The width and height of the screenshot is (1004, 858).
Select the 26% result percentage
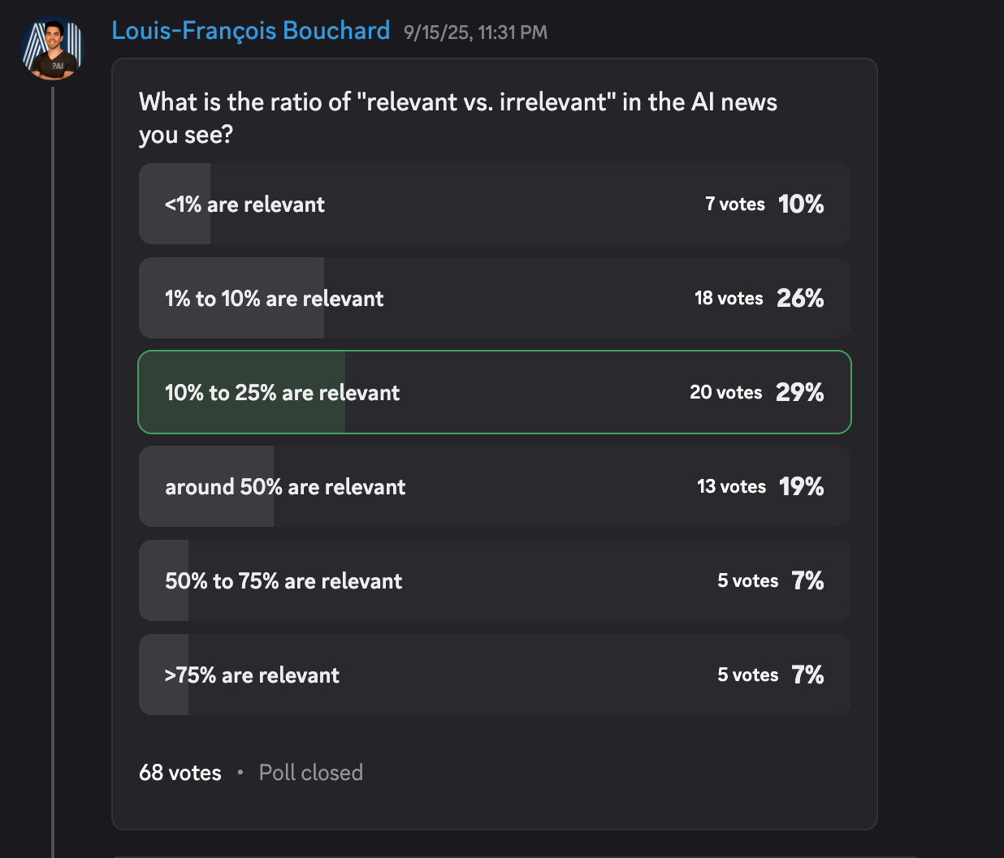pos(800,298)
